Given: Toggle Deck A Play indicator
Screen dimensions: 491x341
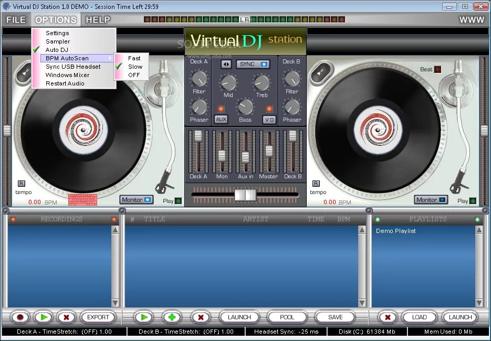Looking at the screenshot, I should (x=178, y=201).
